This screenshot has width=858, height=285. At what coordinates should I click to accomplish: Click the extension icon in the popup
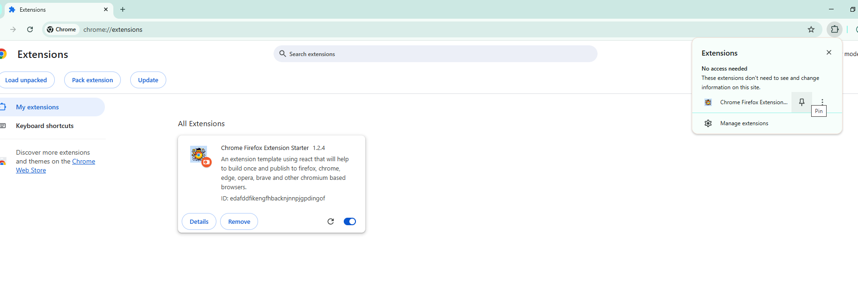pos(708,102)
